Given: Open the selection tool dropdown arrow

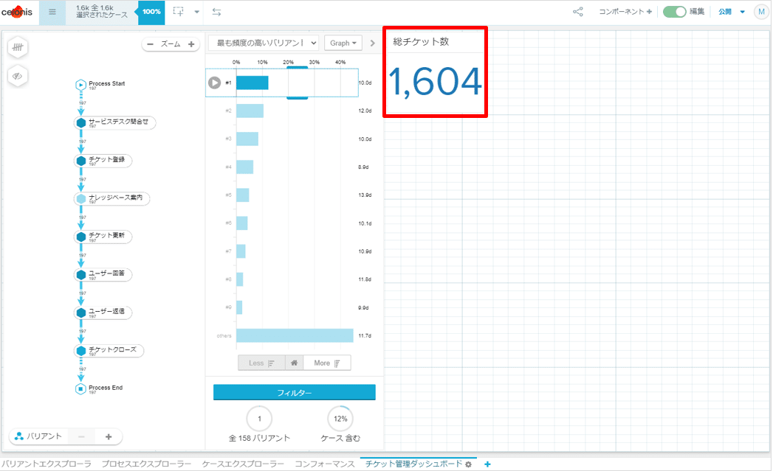Looking at the screenshot, I should tap(196, 12).
